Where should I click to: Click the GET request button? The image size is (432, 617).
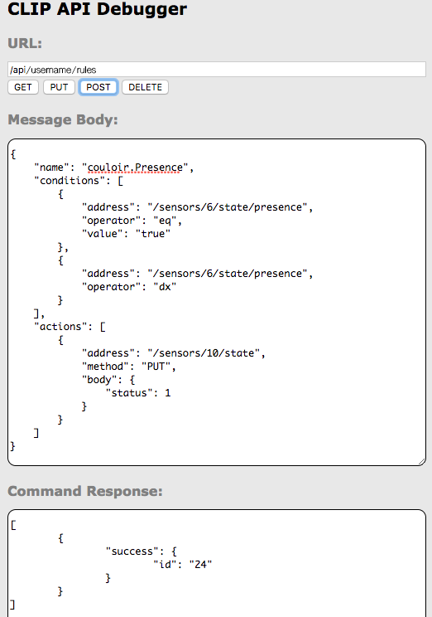click(23, 87)
